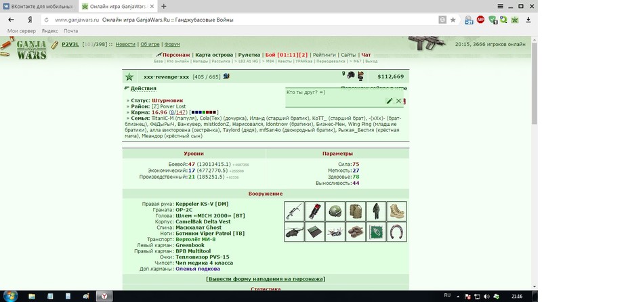
Task: Click the RU language indicator
Action: click(448, 296)
